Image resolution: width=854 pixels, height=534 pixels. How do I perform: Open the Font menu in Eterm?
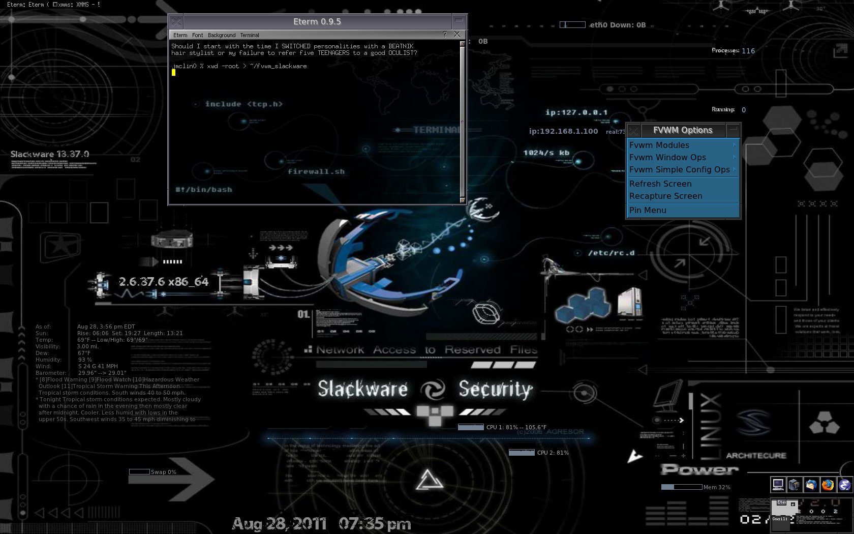tap(197, 35)
